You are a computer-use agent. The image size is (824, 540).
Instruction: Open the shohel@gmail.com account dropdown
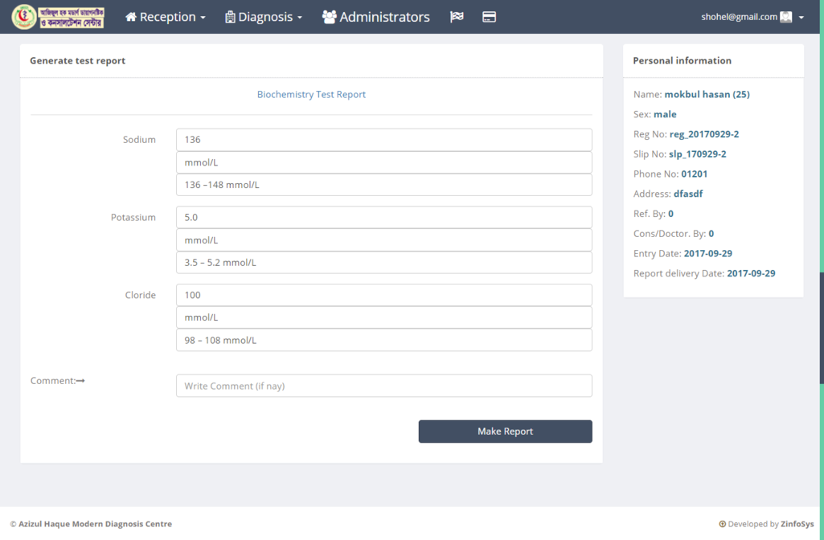click(752, 17)
